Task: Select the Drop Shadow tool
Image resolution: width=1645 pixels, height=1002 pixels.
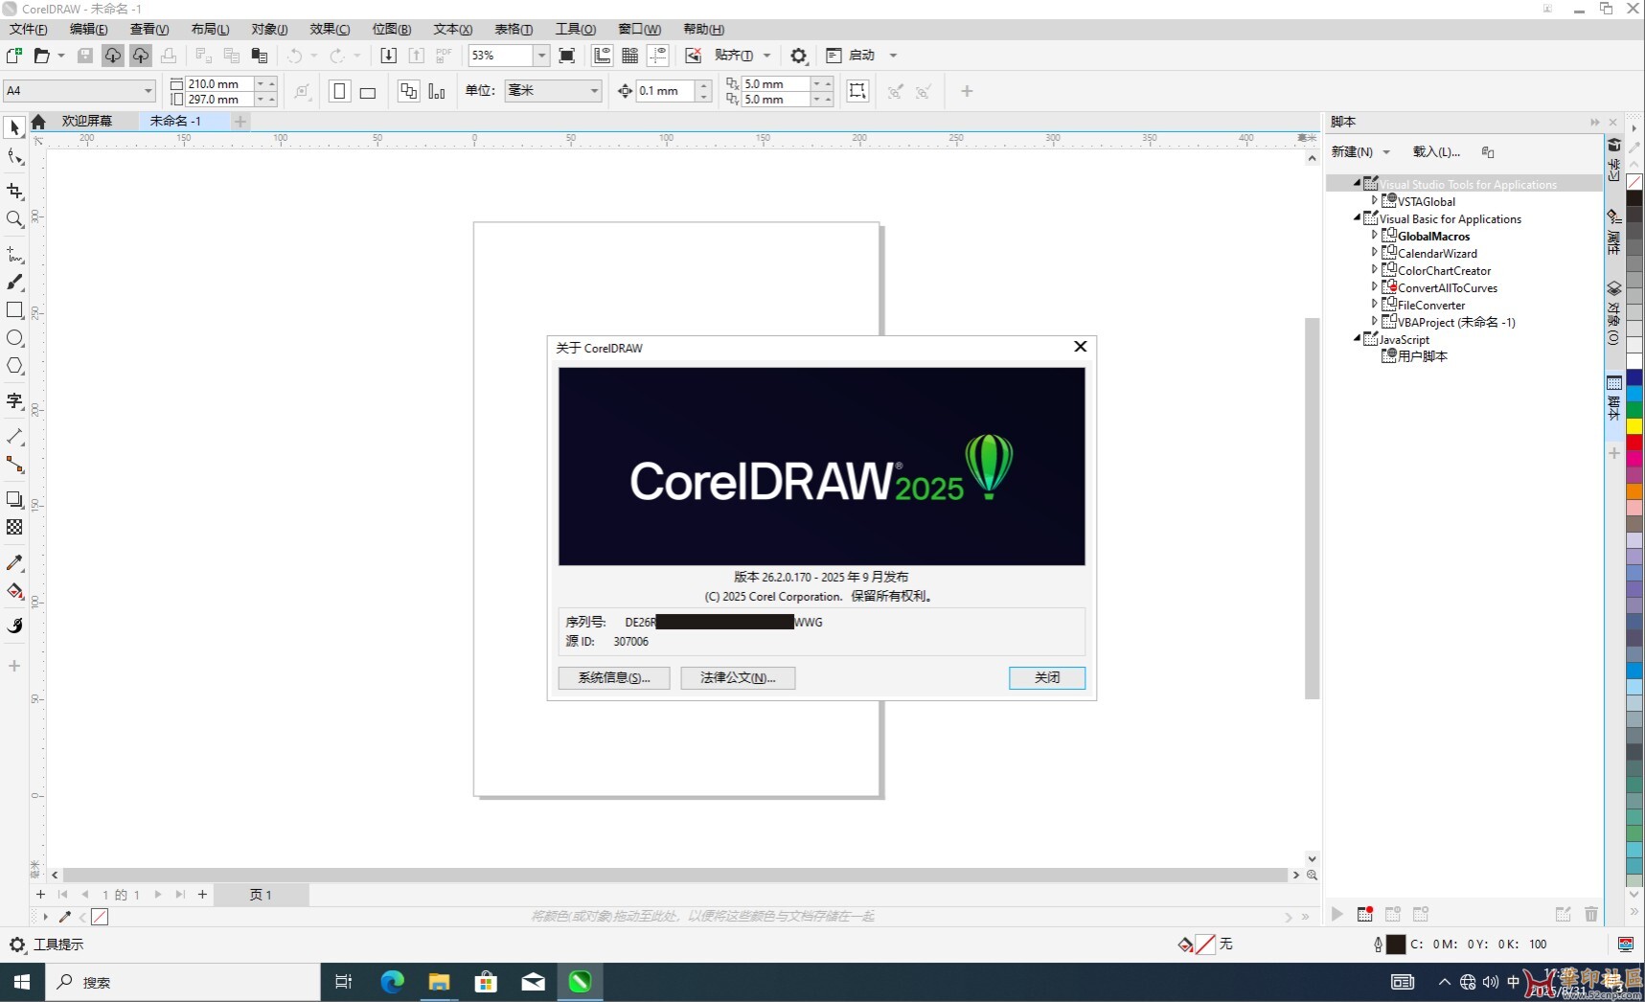Action: [x=14, y=499]
